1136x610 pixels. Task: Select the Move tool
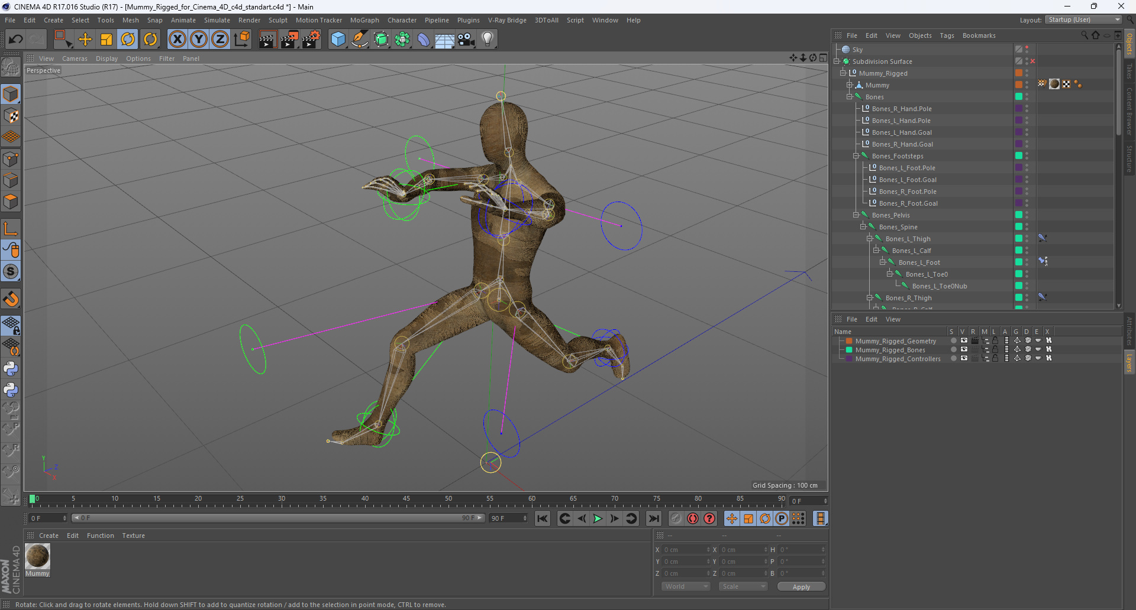click(85, 39)
